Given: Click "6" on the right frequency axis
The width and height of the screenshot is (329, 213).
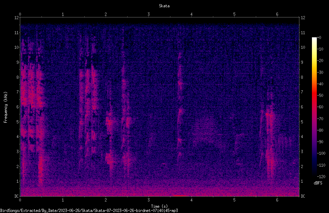Looking at the screenshot, I should (302, 107).
